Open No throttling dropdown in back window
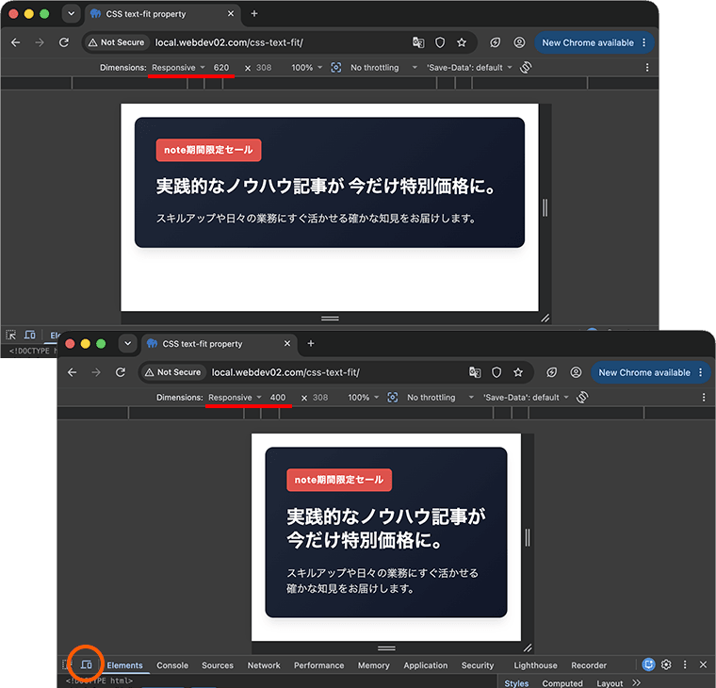716x688 pixels. [x=383, y=68]
